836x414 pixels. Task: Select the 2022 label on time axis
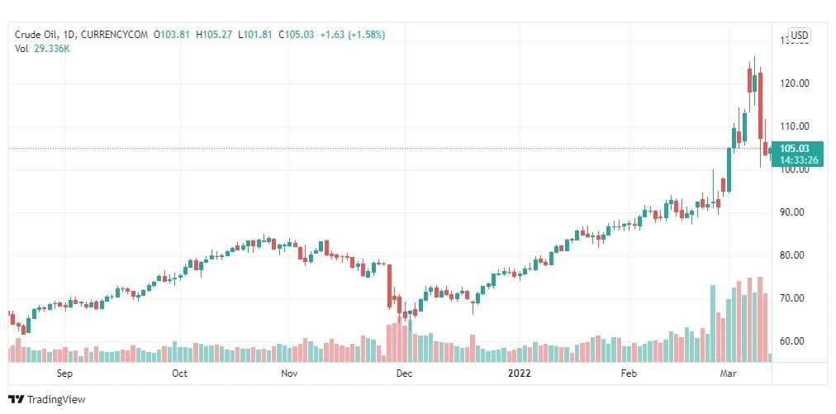[520, 374]
